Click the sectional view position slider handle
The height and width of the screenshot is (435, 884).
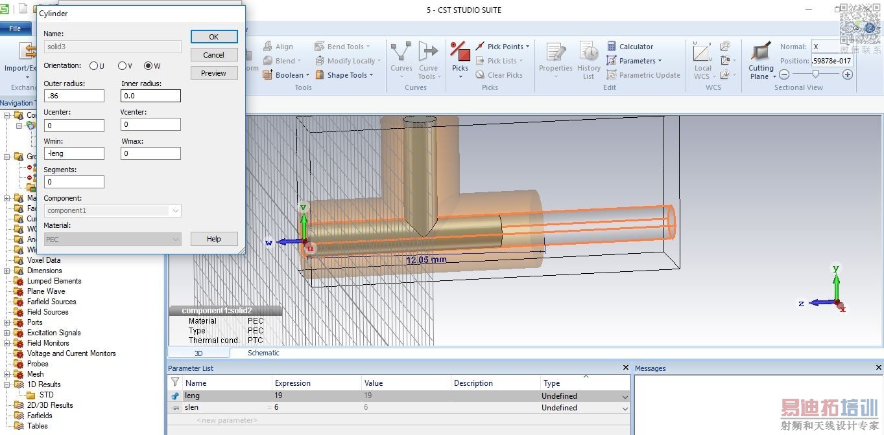(816, 75)
